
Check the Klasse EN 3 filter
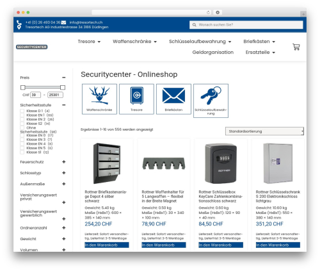(22, 140)
